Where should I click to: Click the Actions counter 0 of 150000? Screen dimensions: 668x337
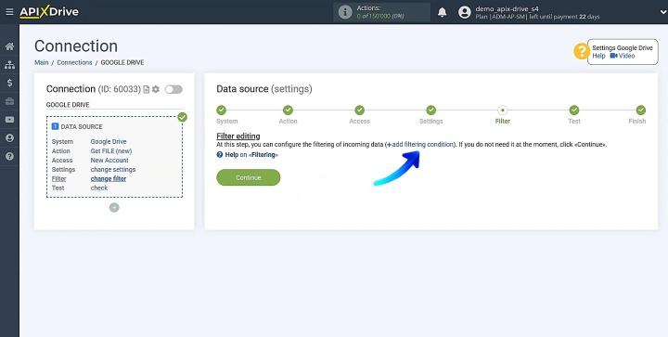pos(380,16)
